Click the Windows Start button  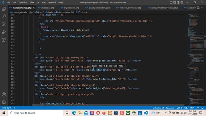4,113
